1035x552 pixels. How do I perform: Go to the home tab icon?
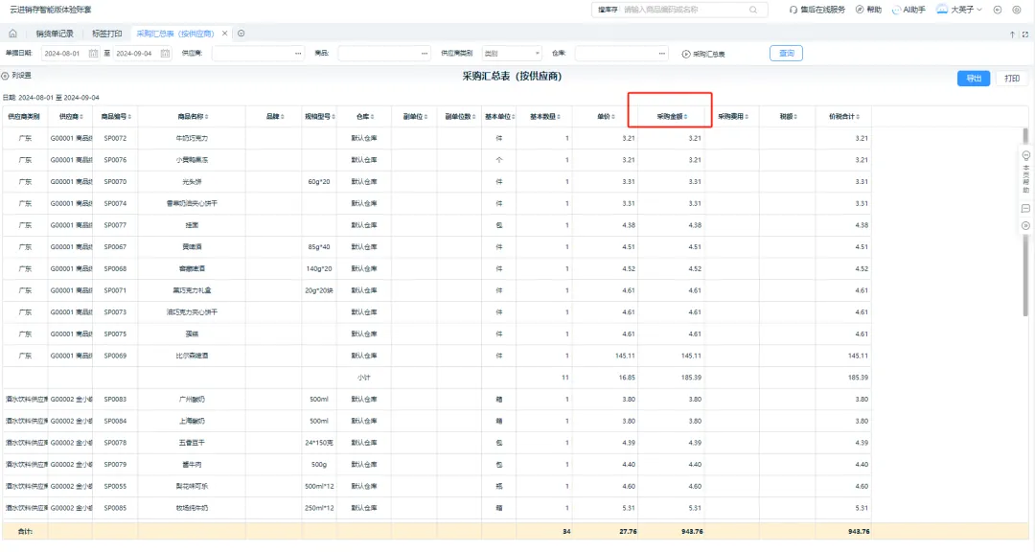(12, 34)
